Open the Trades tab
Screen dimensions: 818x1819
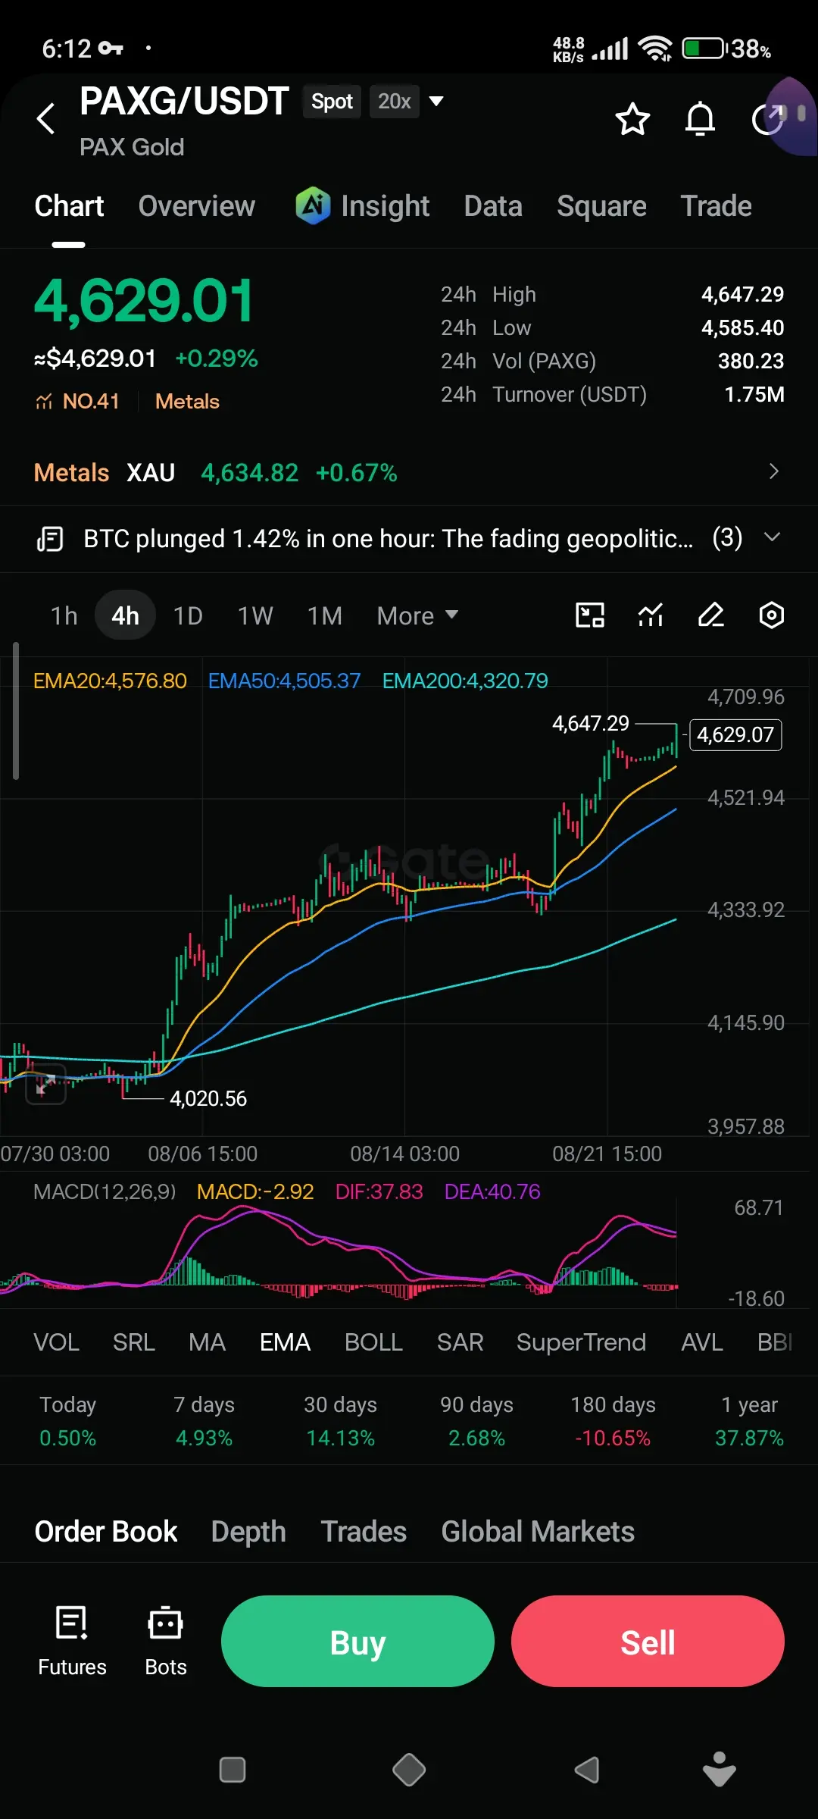(364, 1532)
